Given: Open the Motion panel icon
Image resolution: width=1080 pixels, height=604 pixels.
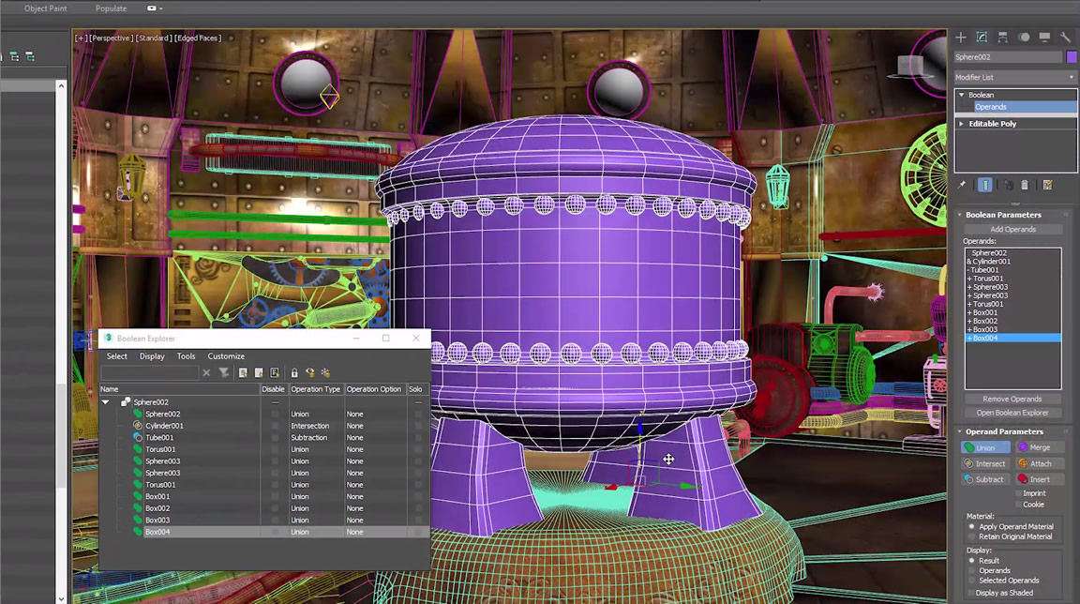Looking at the screenshot, I should click(x=1024, y=38).
